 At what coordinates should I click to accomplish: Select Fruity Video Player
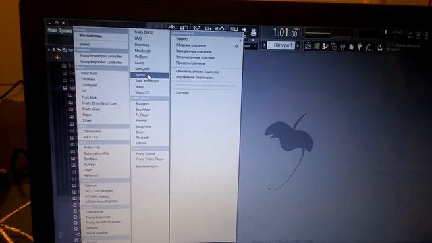[x=150, y=159]
